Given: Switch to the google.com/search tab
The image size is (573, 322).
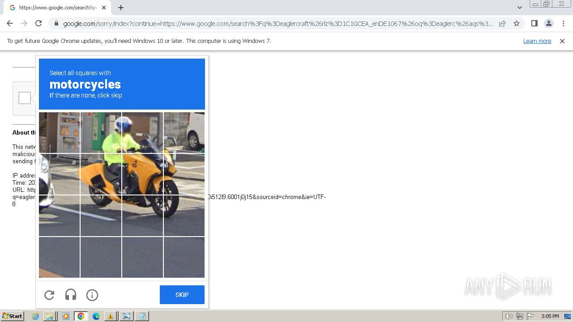Looking at the screenshot, I should pyautogui.click(x=57, y=8).
